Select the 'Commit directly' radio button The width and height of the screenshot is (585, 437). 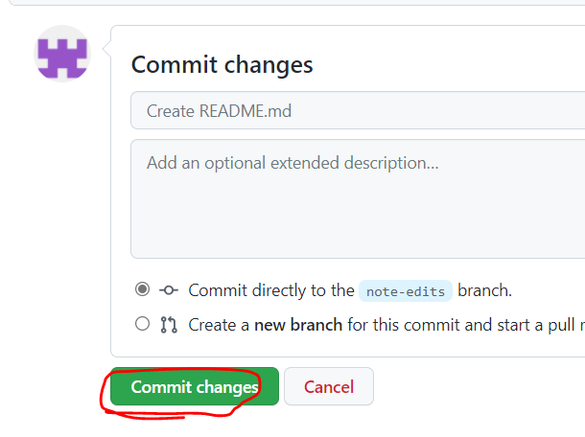click(x=142, y=289)
